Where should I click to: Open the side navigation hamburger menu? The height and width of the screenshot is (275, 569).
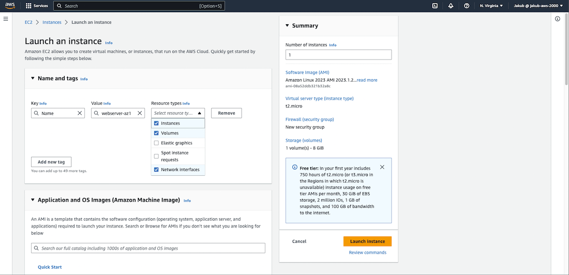[x=6, y=19]
